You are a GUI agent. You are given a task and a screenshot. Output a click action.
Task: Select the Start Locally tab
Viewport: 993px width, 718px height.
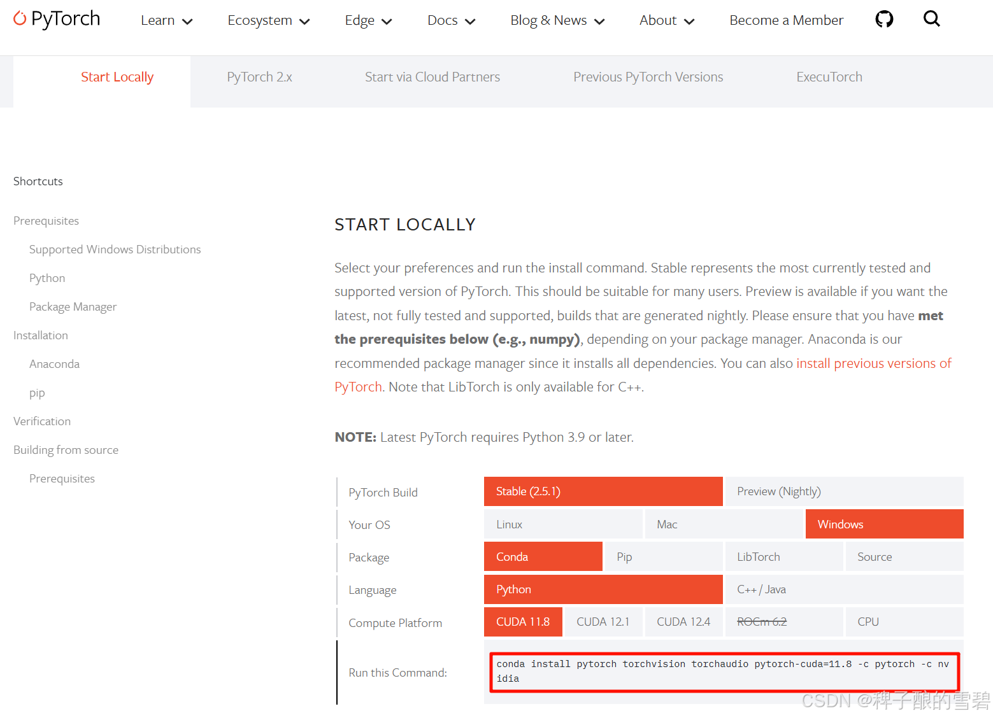(x=117, y=77)
